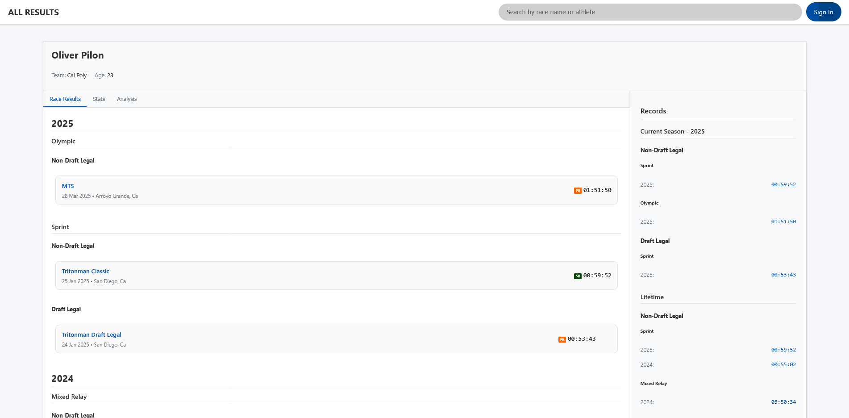Click the Lifetime heading in Records

click(x=652, y=297)
